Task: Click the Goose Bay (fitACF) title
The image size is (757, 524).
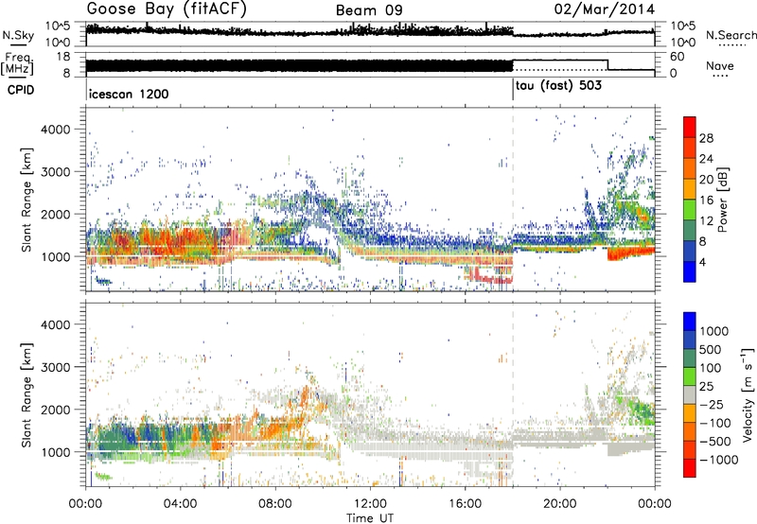Action: pyautogui.click(x=167, y=9)
